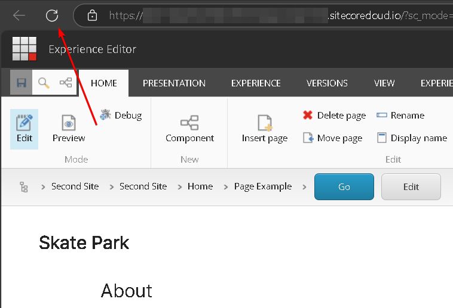
Task: Reload the page with the refresh icon
Action: (x=52, y=15)
